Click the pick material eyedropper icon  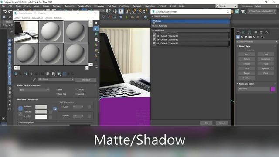click(34, 79)
